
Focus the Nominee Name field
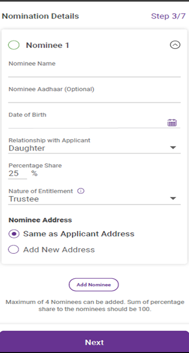click(94, 73)
